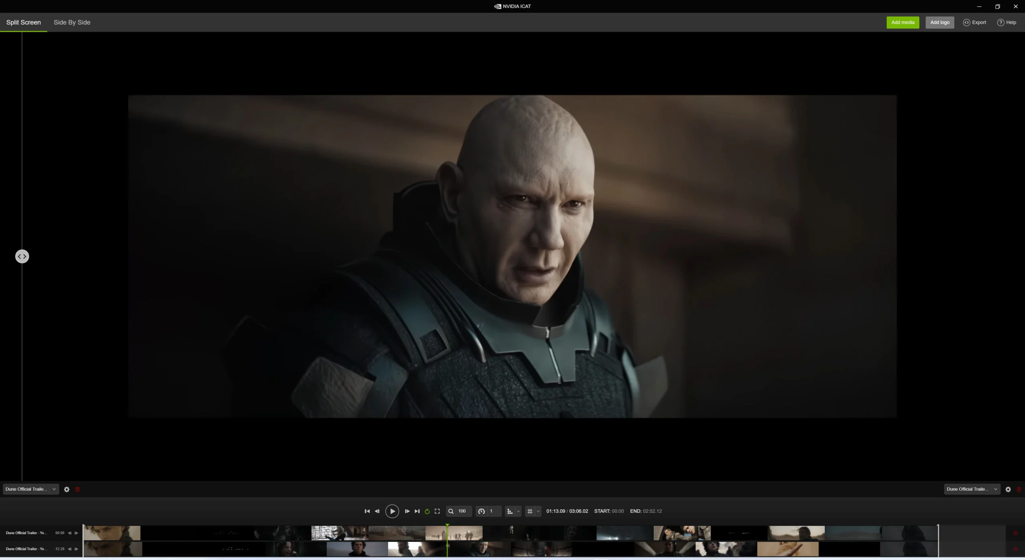The image size is (1025, 560).
Task: Click the Split Screen tab
Action: (x=24, y=22)
